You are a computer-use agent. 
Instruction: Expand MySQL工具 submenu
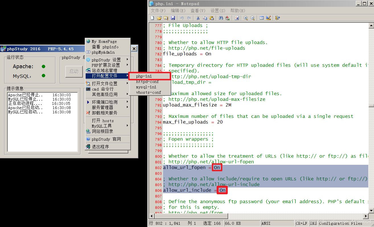pos(108,126)
